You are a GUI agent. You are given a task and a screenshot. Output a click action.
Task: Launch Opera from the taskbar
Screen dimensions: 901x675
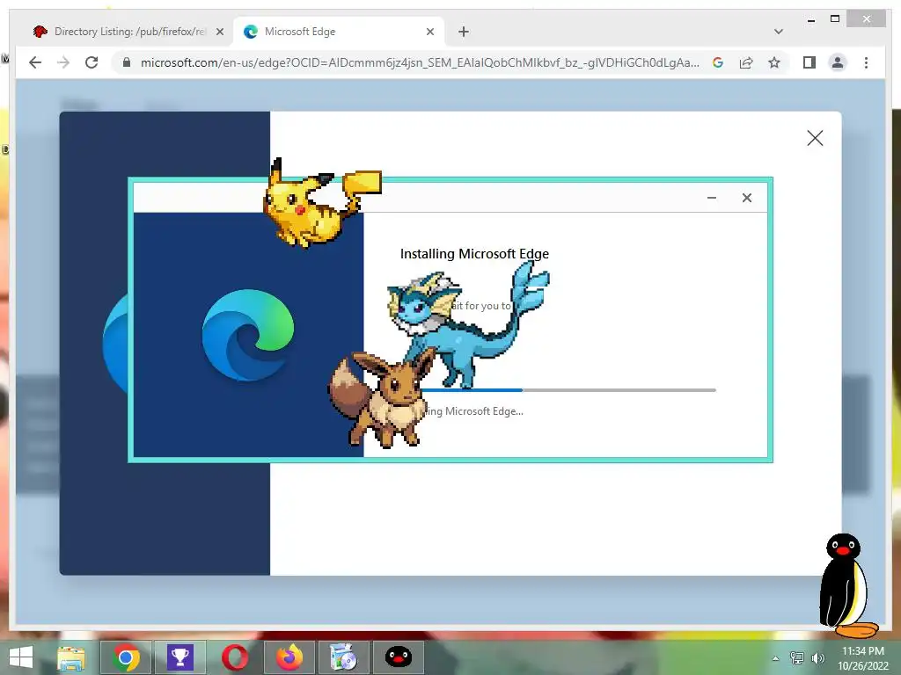click(x=235, y=657)
